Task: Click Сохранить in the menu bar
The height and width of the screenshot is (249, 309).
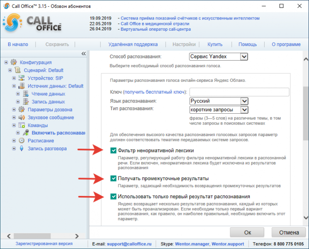Action: pos(57,44)
